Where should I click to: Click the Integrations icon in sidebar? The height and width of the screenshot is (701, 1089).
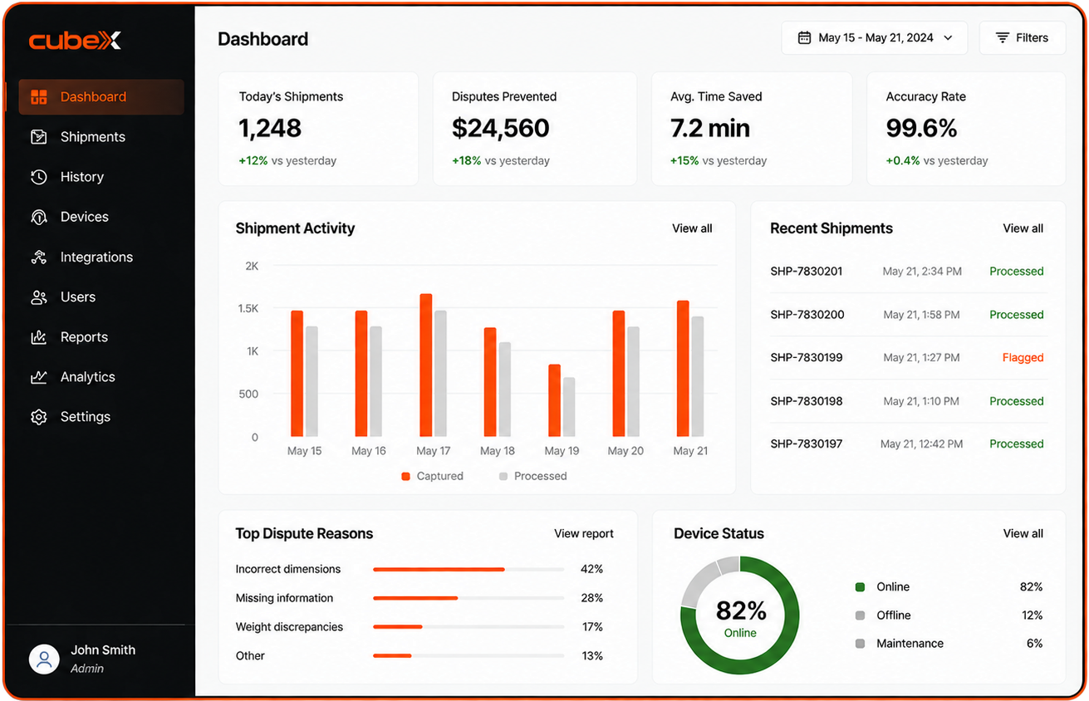coord(39,257)
